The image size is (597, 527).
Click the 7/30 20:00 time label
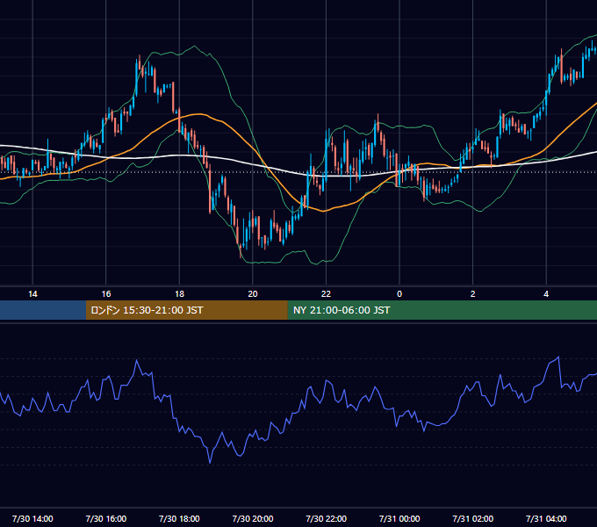[253, 518]
